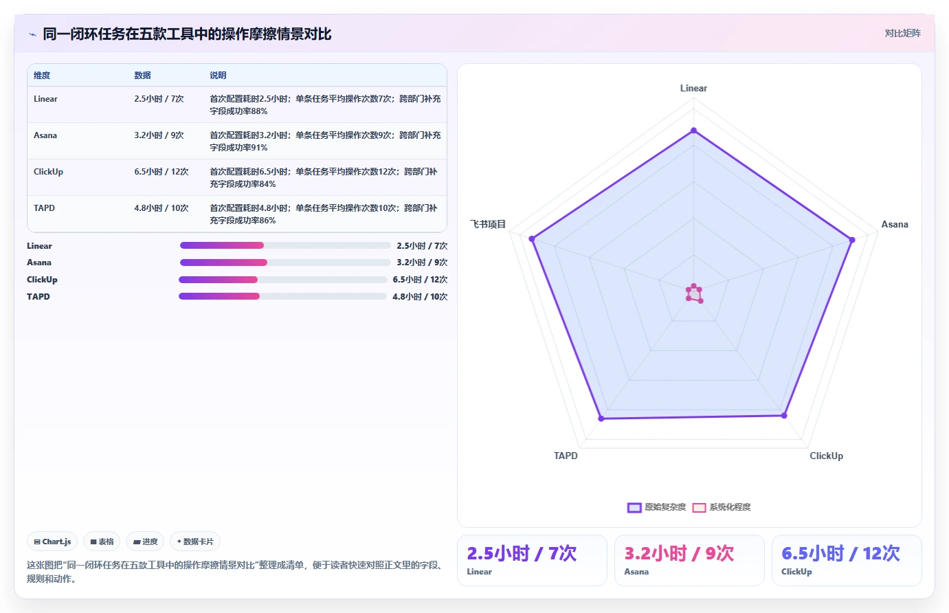Click the Asana axis label on radar chart
The image size is (949, 613).
click(x=895, y=224)
